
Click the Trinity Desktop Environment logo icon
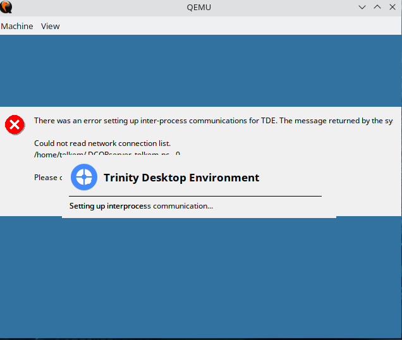(84, 177)
